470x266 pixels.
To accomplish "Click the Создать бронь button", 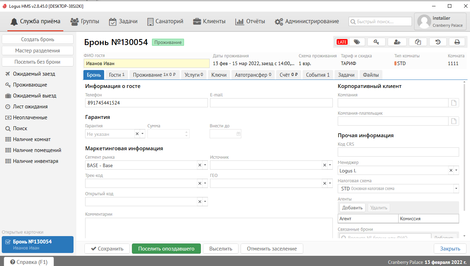I will click(x=38, y=39).
